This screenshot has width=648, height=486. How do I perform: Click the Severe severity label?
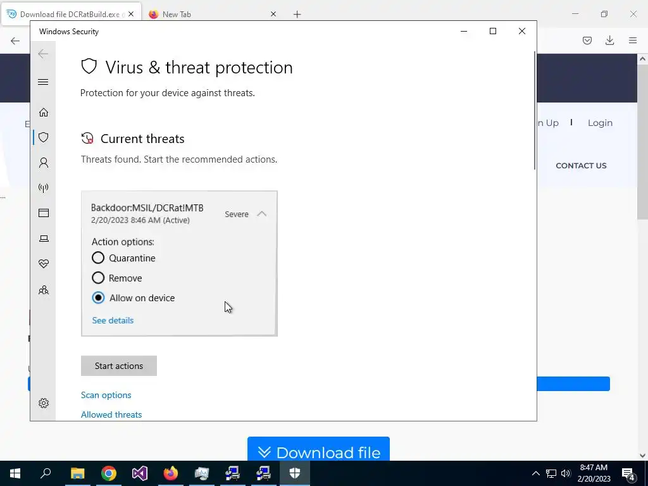pyautogui.click(x=237, y=214)
